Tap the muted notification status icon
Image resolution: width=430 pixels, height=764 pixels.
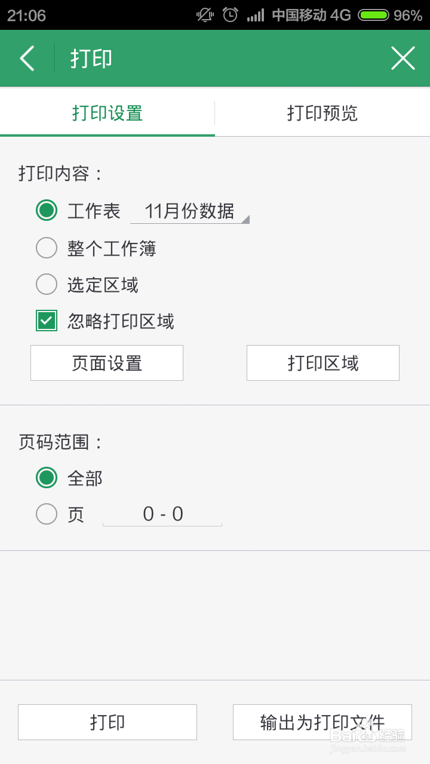tap(205, 15)
